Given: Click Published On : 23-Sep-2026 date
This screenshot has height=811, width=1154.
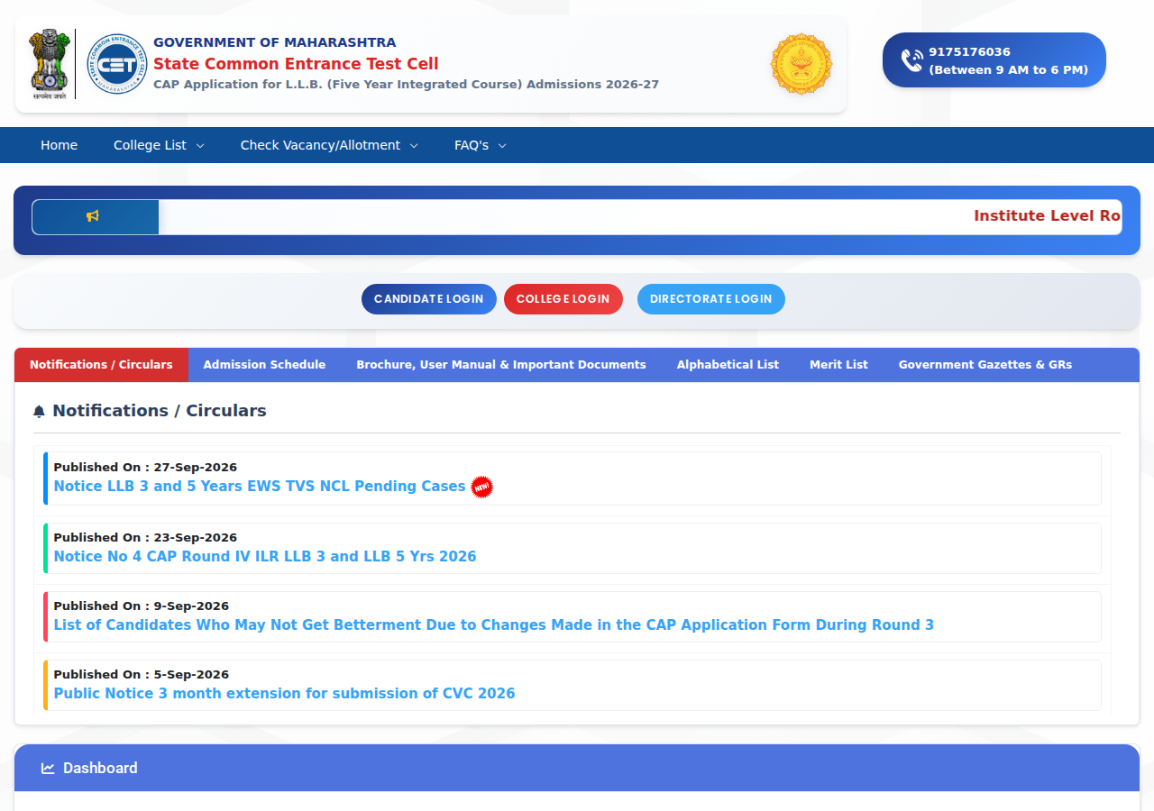Looking at the screenshot, I should pyautogui.click(x=145, y=538).
